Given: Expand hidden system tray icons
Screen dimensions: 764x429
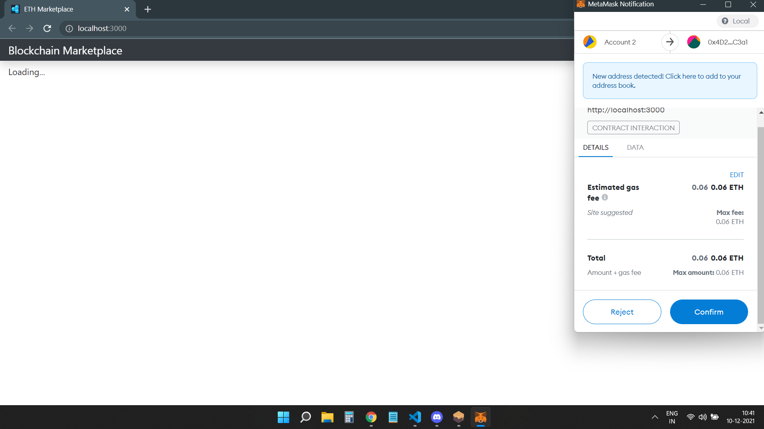Looking at the screenshot, I should point(655,417).
